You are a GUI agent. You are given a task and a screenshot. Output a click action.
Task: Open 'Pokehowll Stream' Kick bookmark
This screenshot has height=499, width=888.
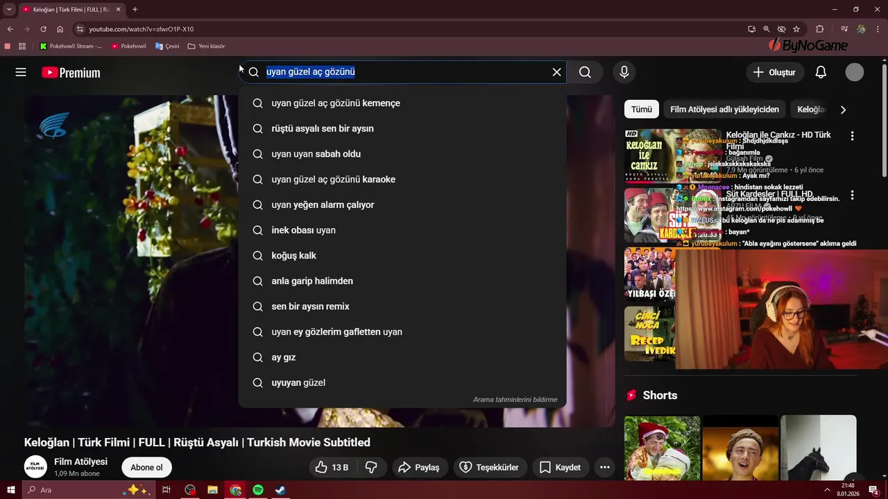pos(71,46)
